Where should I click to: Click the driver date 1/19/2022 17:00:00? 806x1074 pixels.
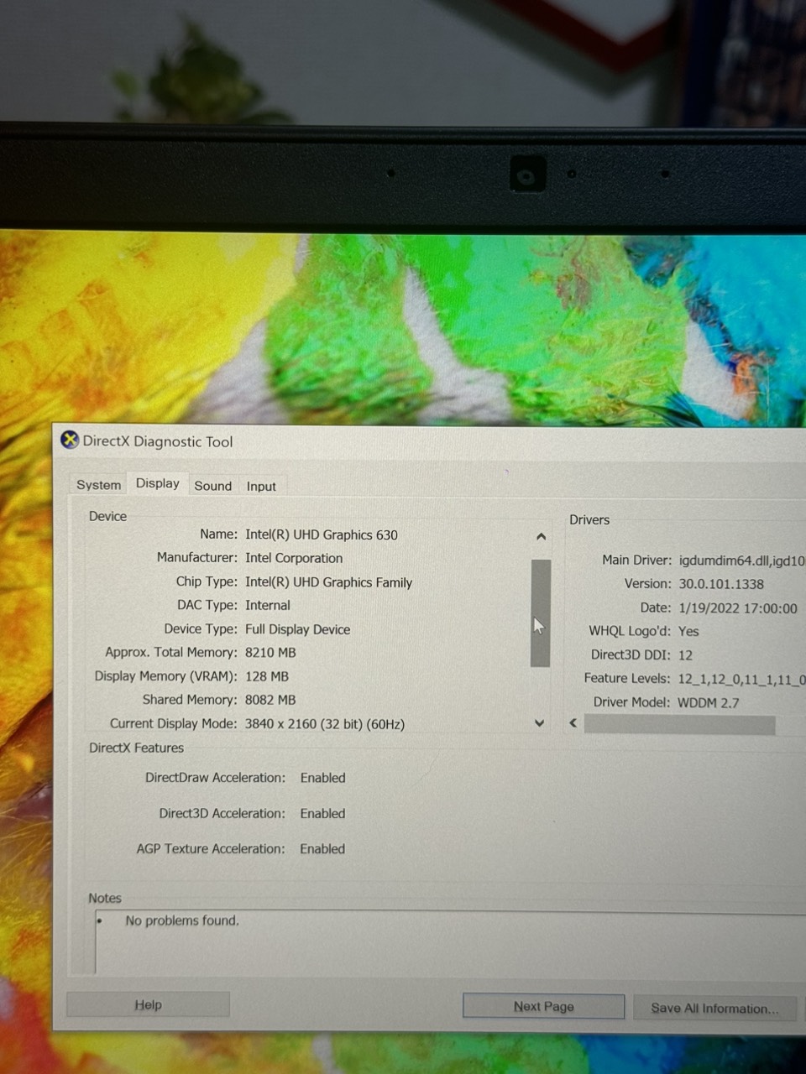coord(738,608)
